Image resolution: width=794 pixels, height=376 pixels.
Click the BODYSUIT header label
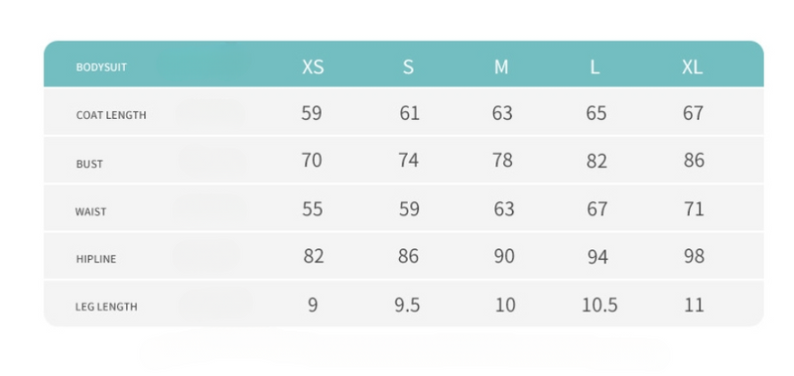click(x=101, y=67)
